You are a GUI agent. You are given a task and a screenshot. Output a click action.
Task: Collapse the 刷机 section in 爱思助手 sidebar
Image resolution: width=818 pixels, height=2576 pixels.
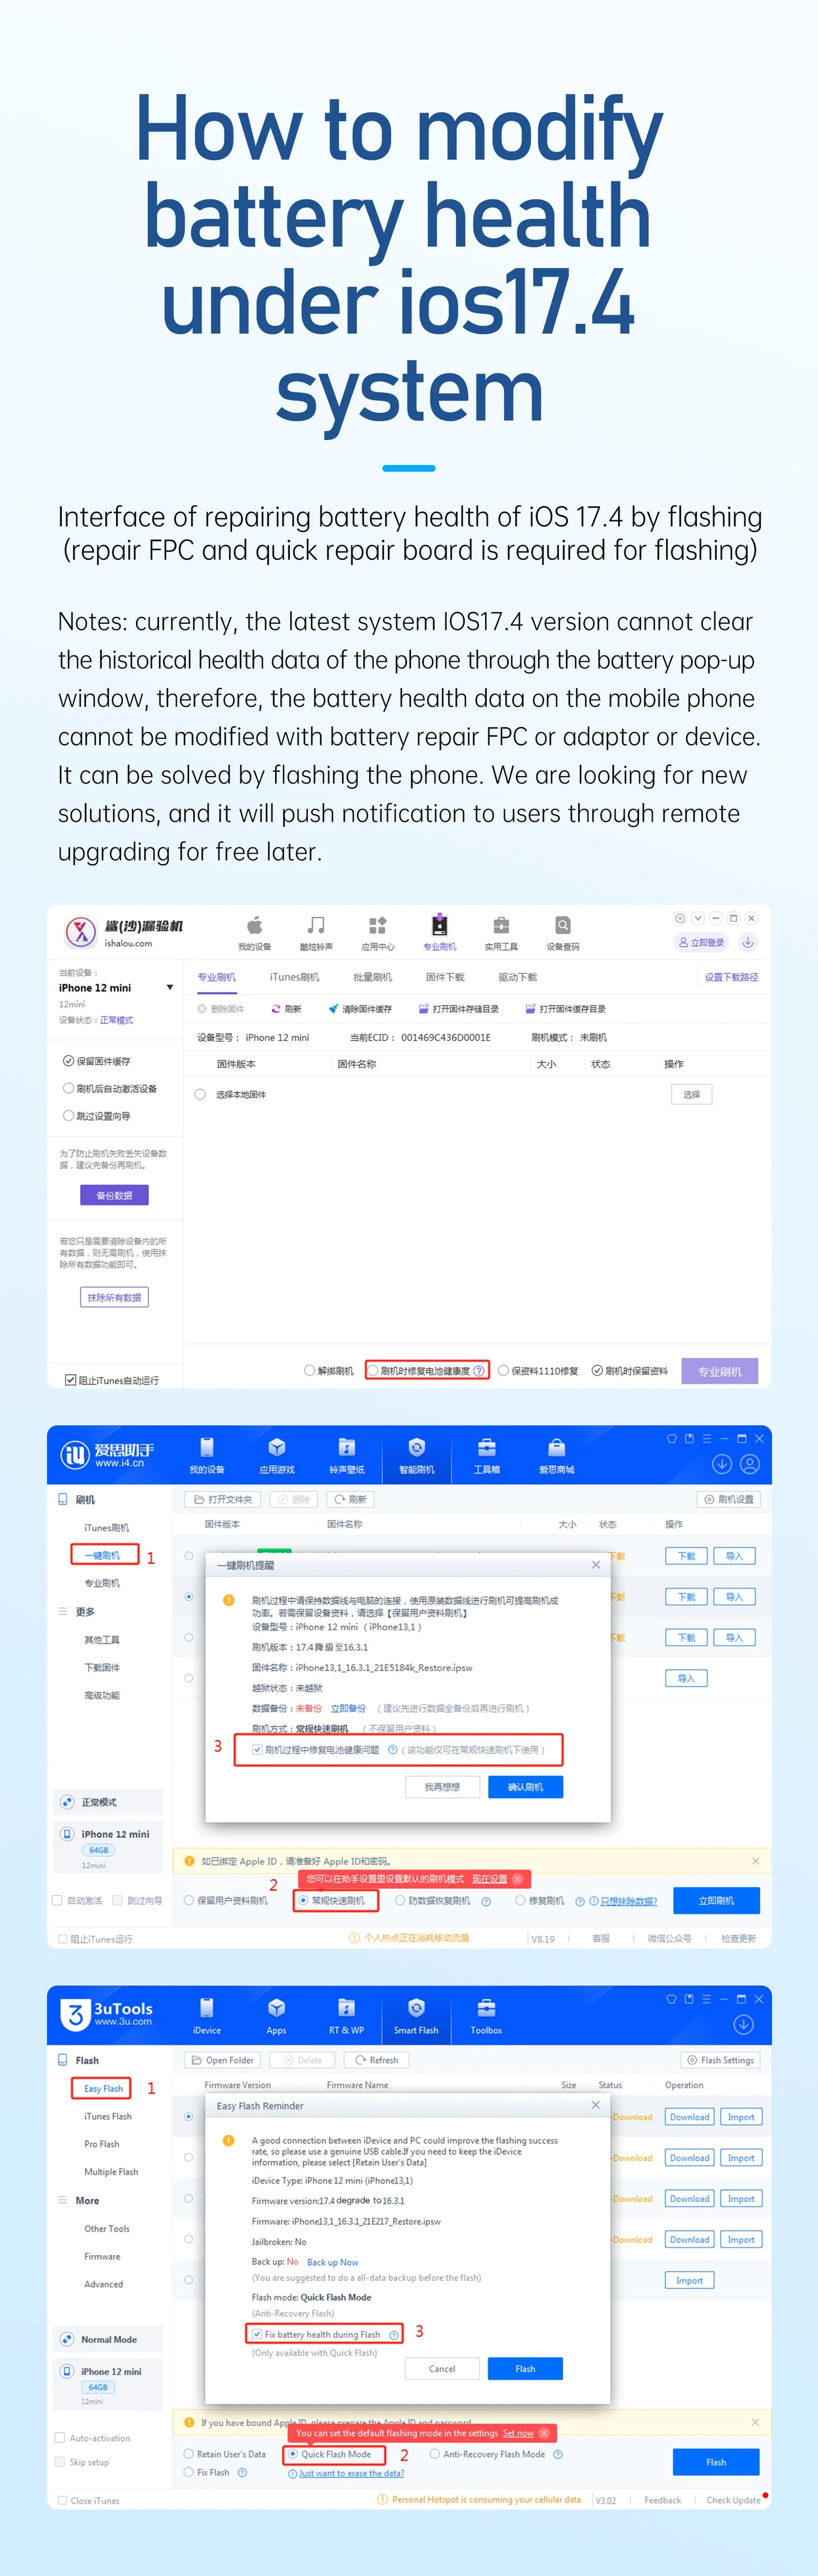pos(63,1499)
